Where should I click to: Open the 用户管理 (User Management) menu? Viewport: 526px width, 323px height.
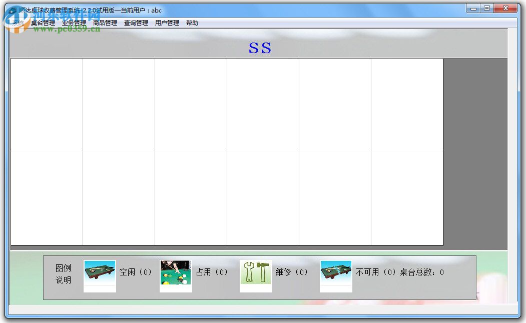[167, 22]
